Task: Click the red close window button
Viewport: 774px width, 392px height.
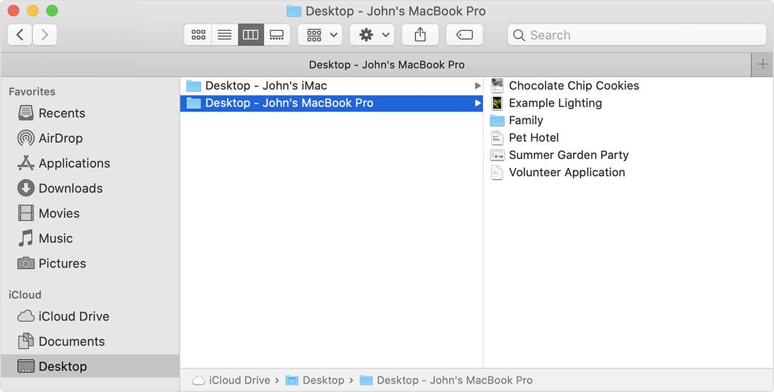Action: point(14,10)
